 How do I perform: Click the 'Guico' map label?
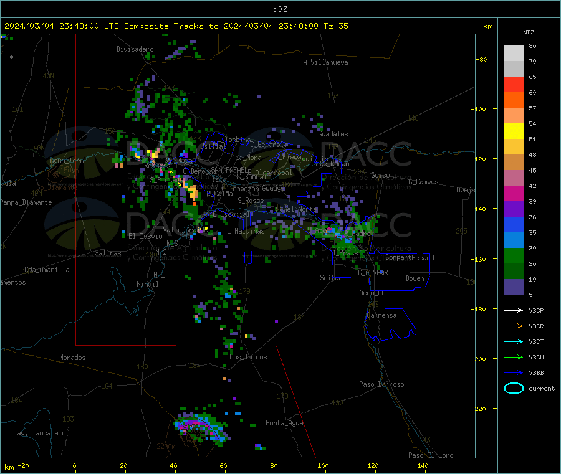(380, 175)
